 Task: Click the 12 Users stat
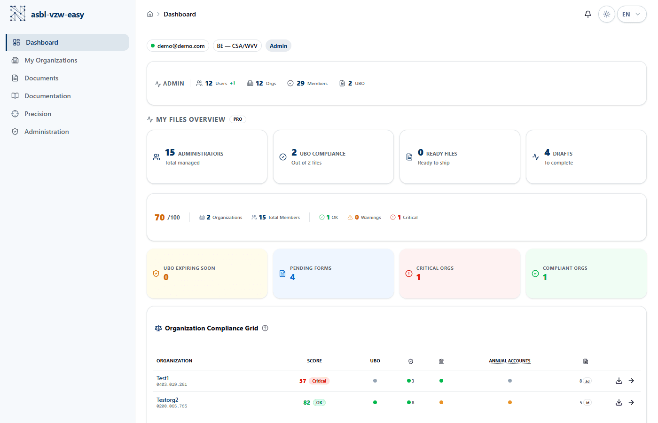pyautogui.click(x=216, y=83)
